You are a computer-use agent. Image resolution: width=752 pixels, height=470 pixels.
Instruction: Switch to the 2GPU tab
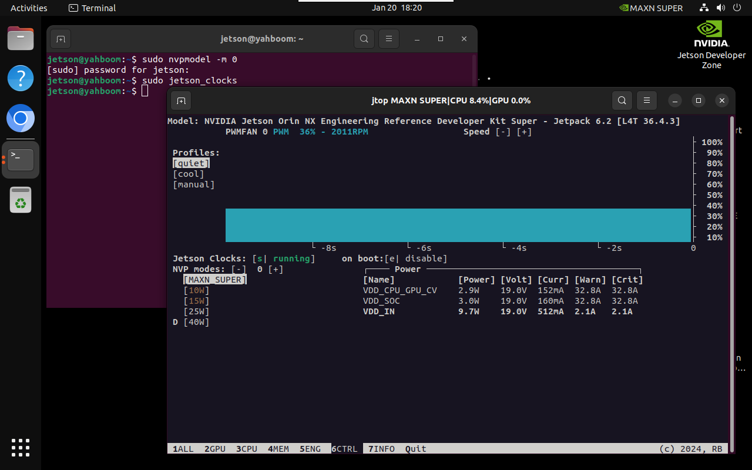pos(215,449)
